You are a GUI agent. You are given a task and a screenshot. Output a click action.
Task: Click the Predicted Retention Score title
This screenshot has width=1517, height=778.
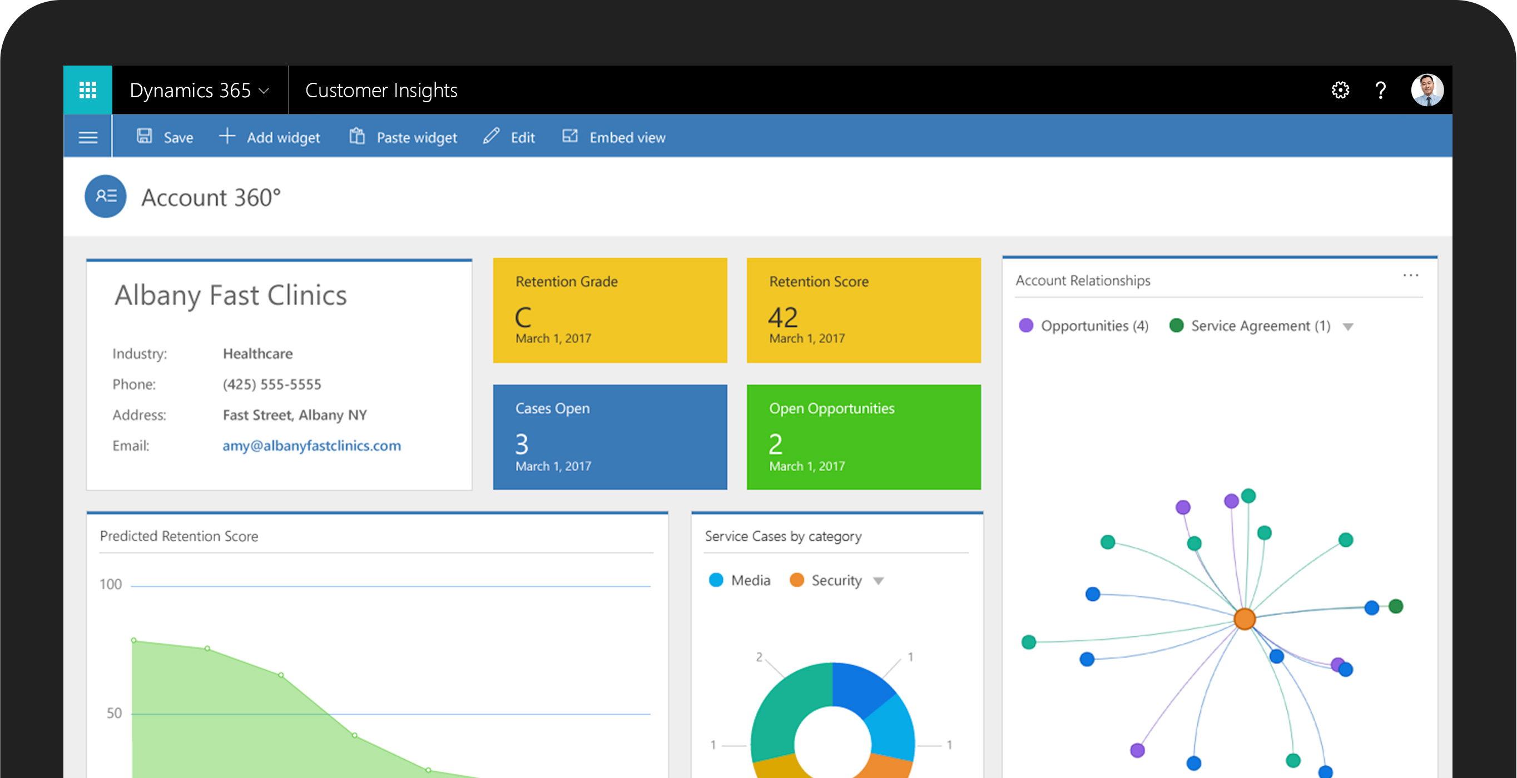179,536
